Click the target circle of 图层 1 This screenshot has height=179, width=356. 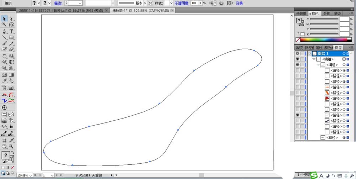344,53
